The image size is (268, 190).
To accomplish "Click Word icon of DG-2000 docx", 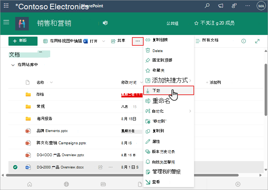I will click(28, 167).
